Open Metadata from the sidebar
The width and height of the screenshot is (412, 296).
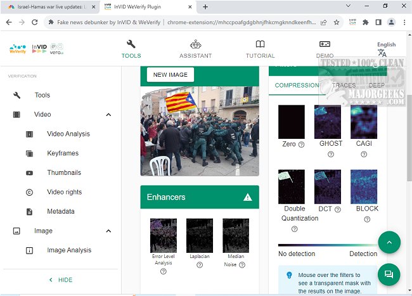pyautogui.click(x=61, y=212)
